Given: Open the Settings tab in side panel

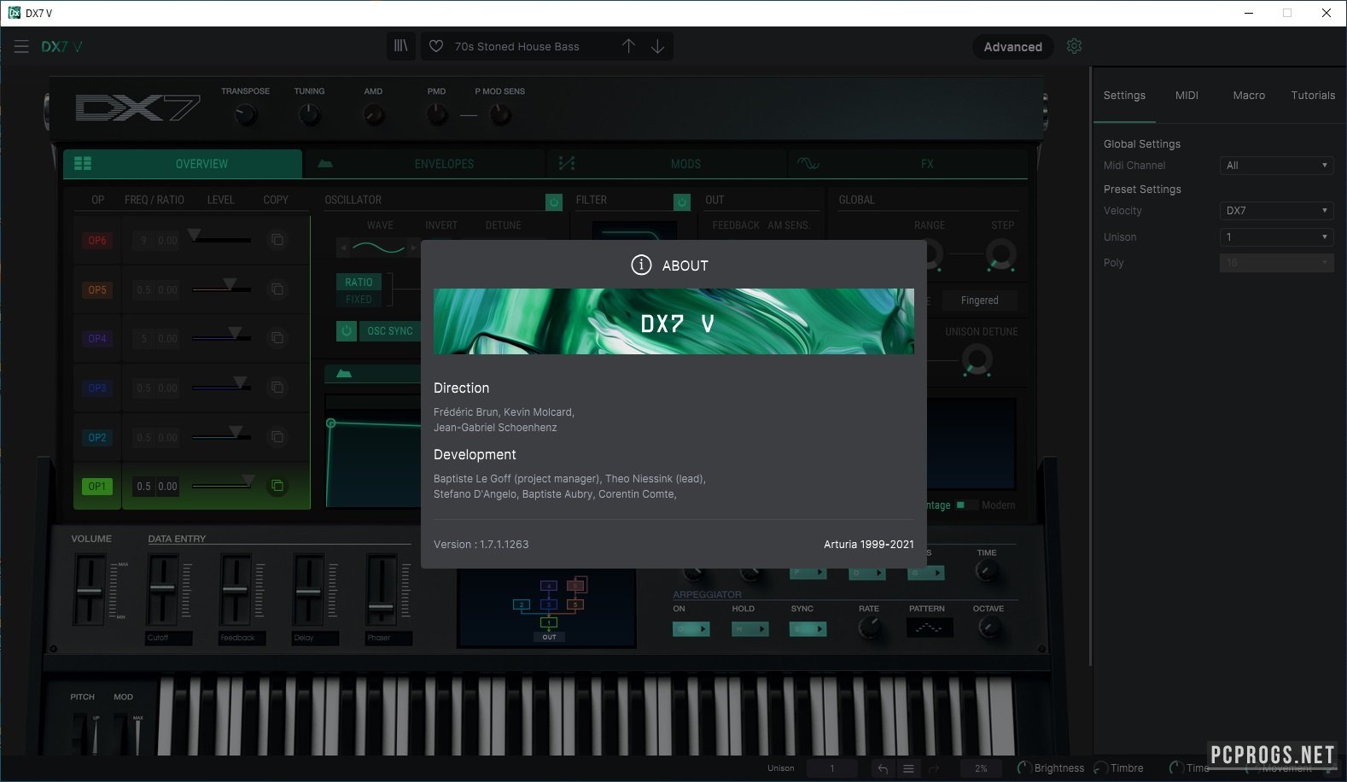Looking at the screenshot, I should point(1124,96).
